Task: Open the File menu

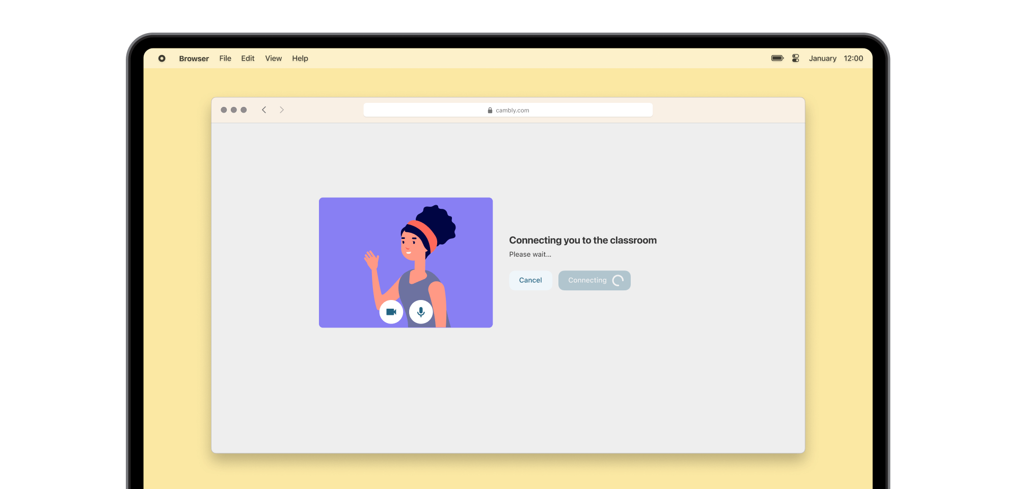Action: [225, 59]
